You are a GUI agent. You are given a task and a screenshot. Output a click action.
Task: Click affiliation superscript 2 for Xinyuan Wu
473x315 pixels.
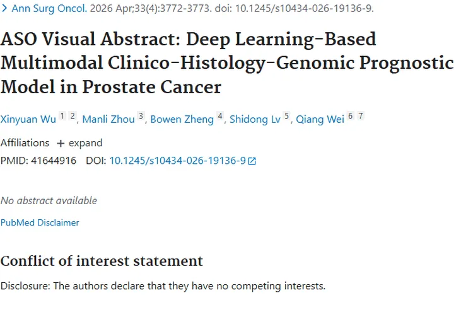(73, 116)
